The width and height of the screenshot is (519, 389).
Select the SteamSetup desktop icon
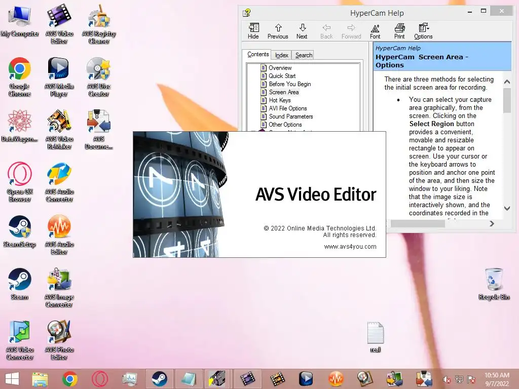(x=20, y=231)
